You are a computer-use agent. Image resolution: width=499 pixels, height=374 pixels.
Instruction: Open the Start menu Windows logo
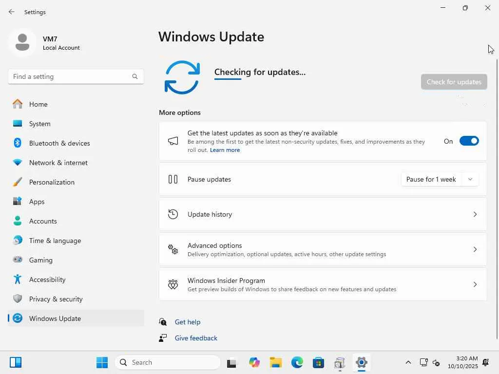pos(102,362)
